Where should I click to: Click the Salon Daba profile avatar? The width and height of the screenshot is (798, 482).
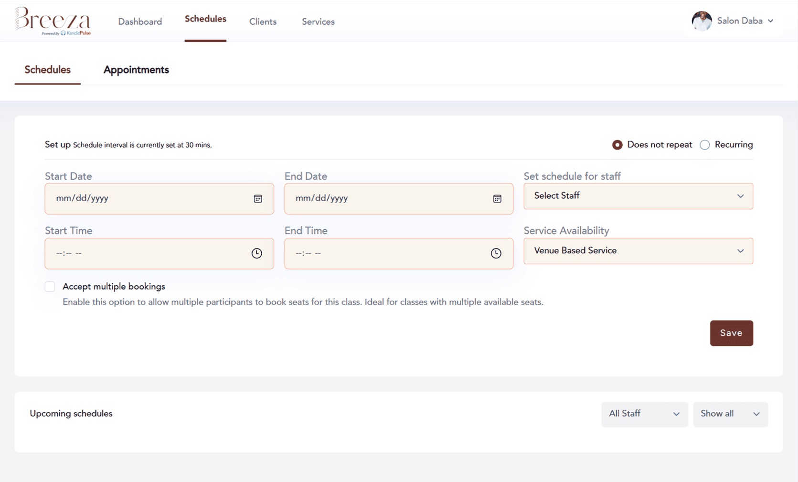tap(702, 21)
